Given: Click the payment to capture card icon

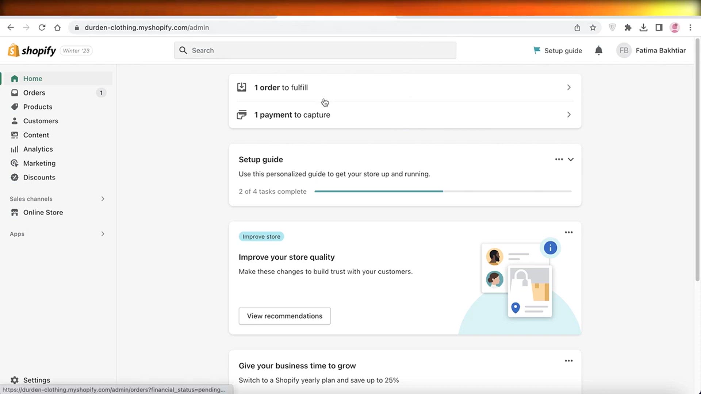Looking at the screenshot, I should pos(242,115).
